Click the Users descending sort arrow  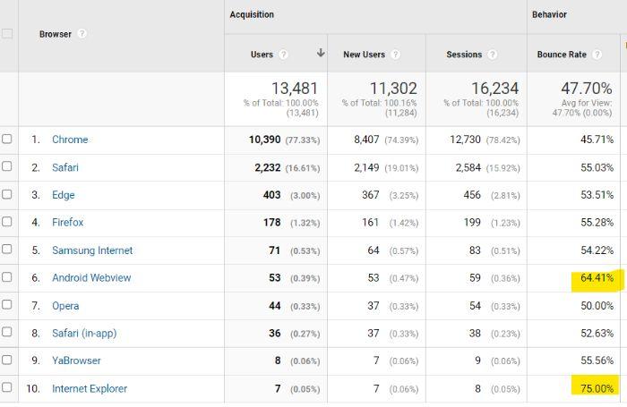pos(321,53)
